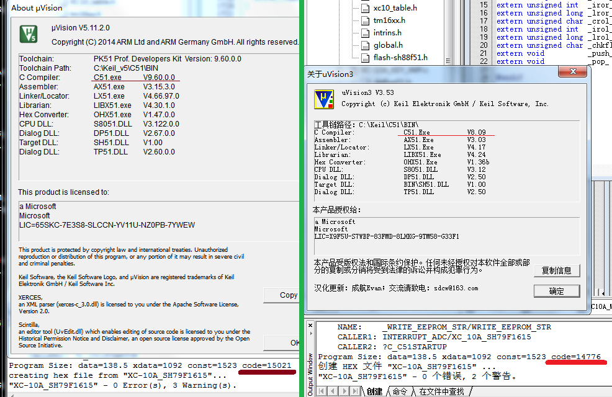Viewport: 612px width, 397px height.
Task: Open the 在文件中查找 output tab
Action: click(441, 391)
